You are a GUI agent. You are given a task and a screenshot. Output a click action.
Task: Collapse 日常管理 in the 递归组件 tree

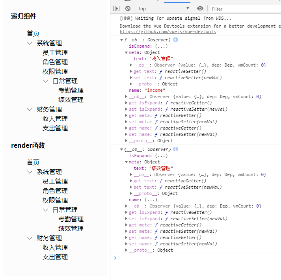tap(45, 81)
